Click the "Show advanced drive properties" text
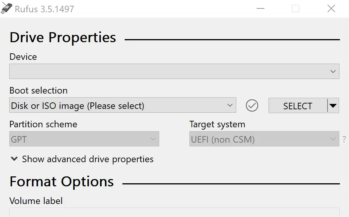The width and height of the screenshot is (349, 217). tap(88, 159)
